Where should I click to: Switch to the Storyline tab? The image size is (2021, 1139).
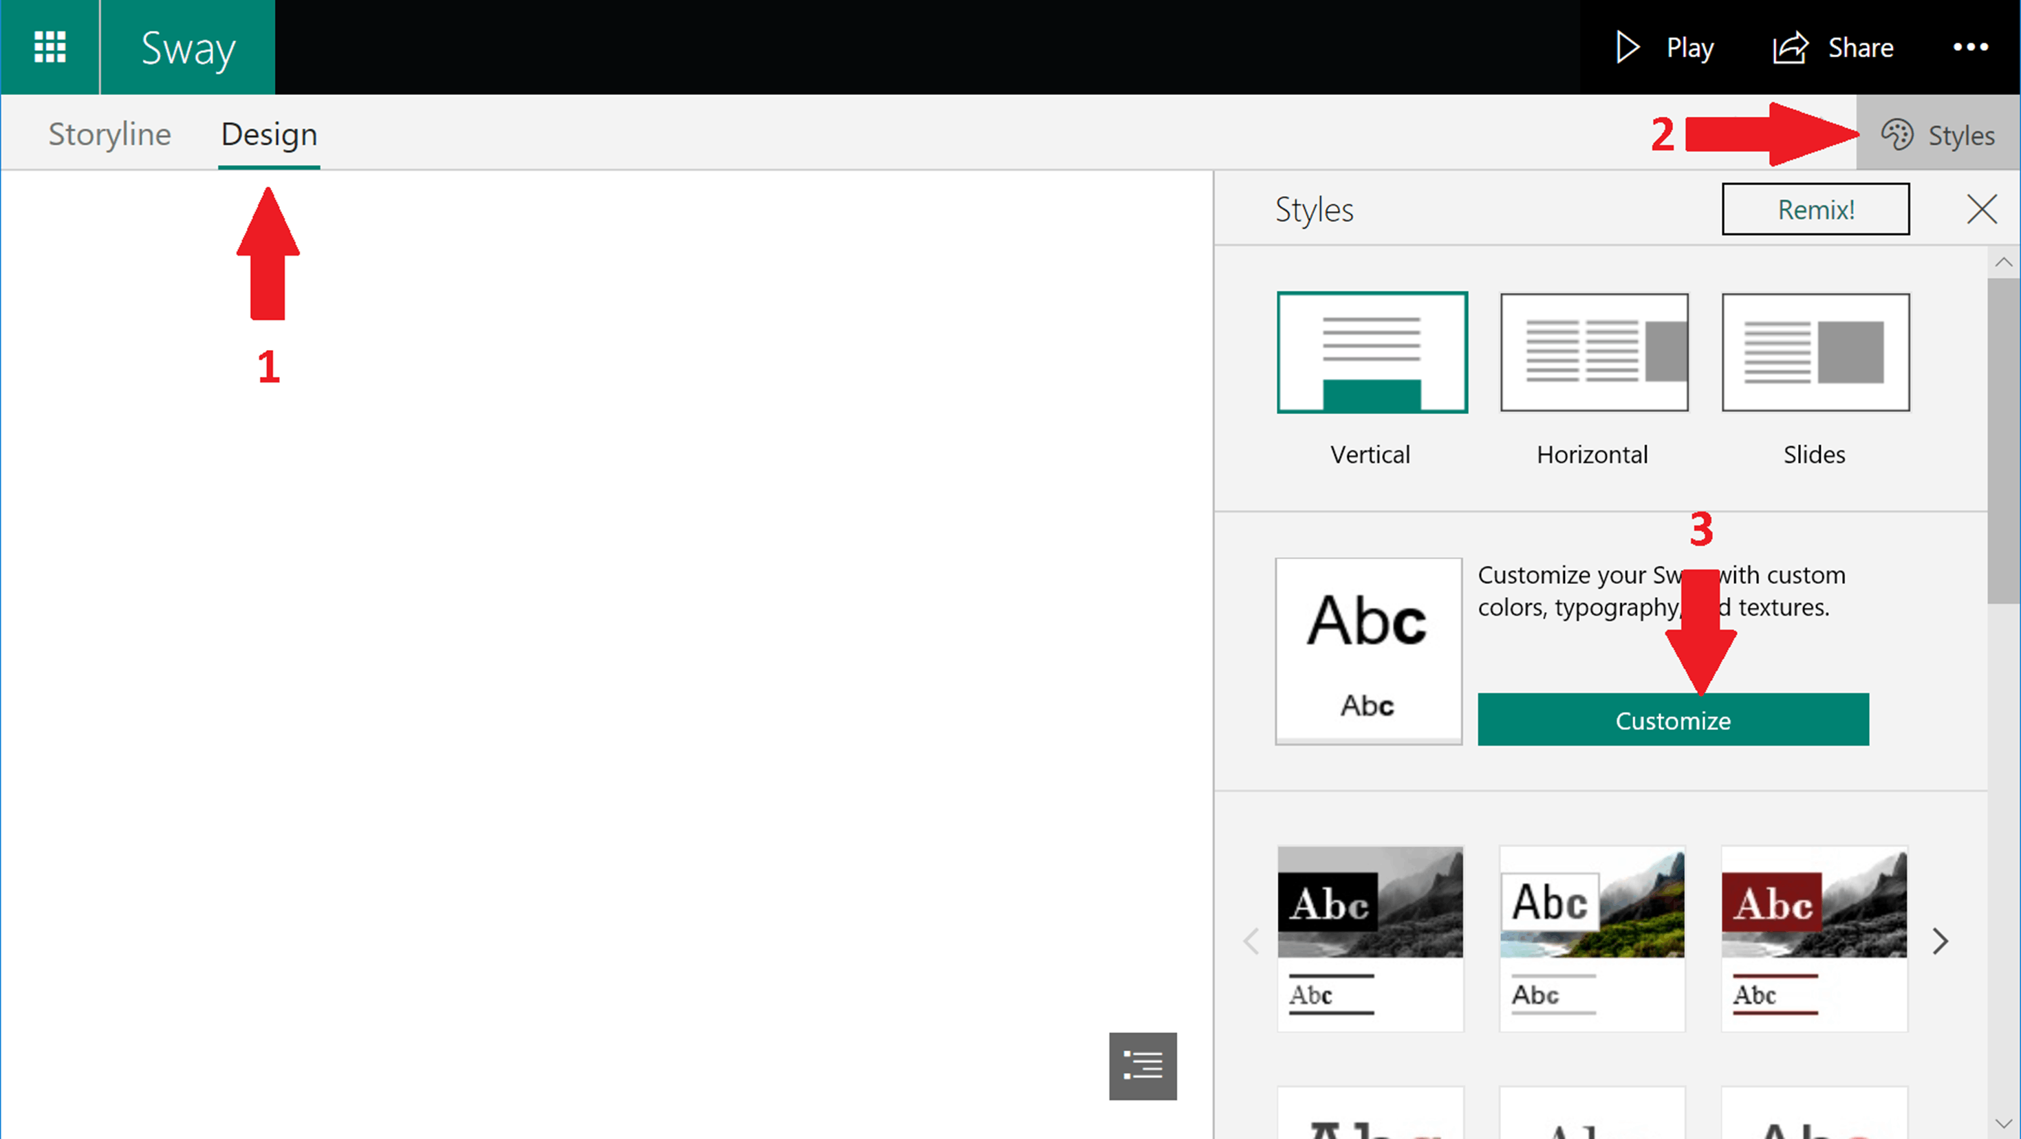(110, 134)
